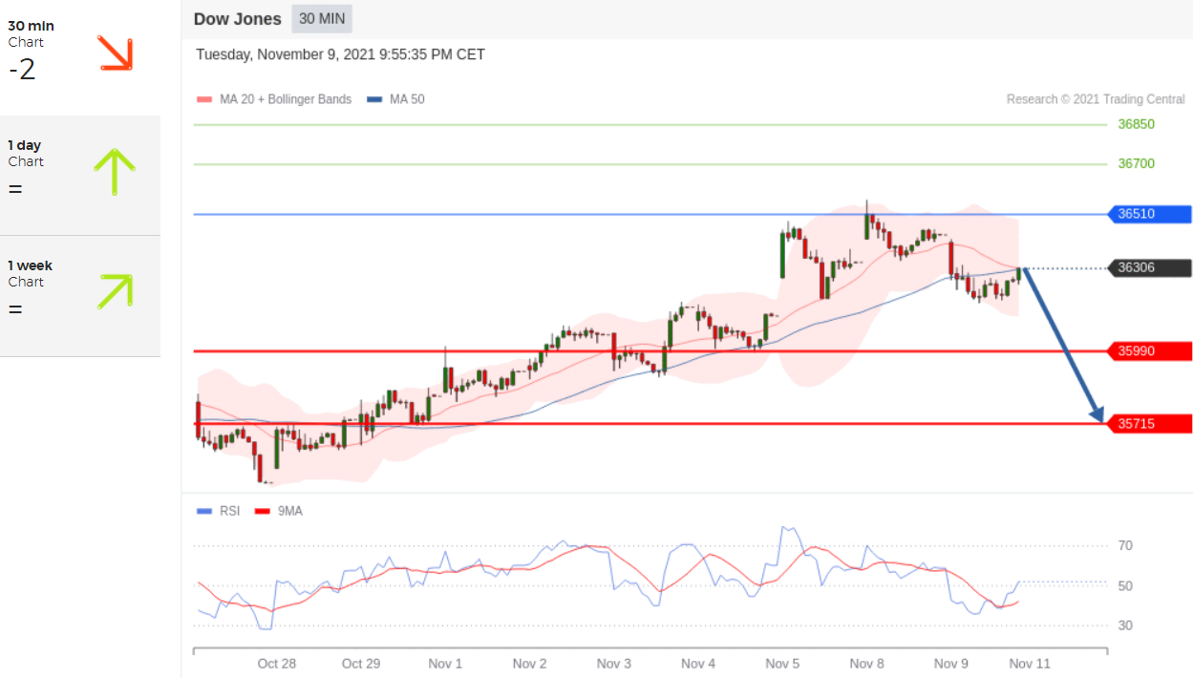Image resolution: width=1193 pixels, height=678 pixels.
Task: Click the Nov 1 date axis label
Action: click(445, 664)
